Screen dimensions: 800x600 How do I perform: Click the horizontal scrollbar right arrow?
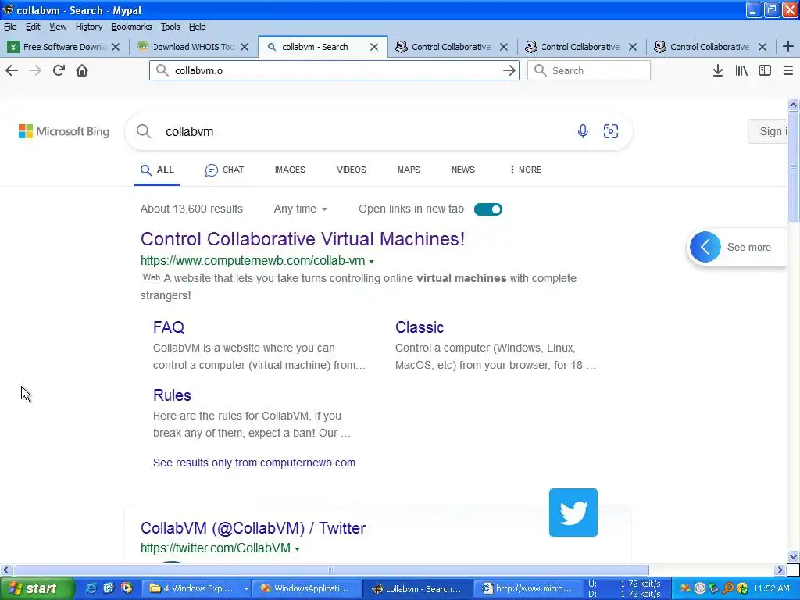[x=780, y=570]
